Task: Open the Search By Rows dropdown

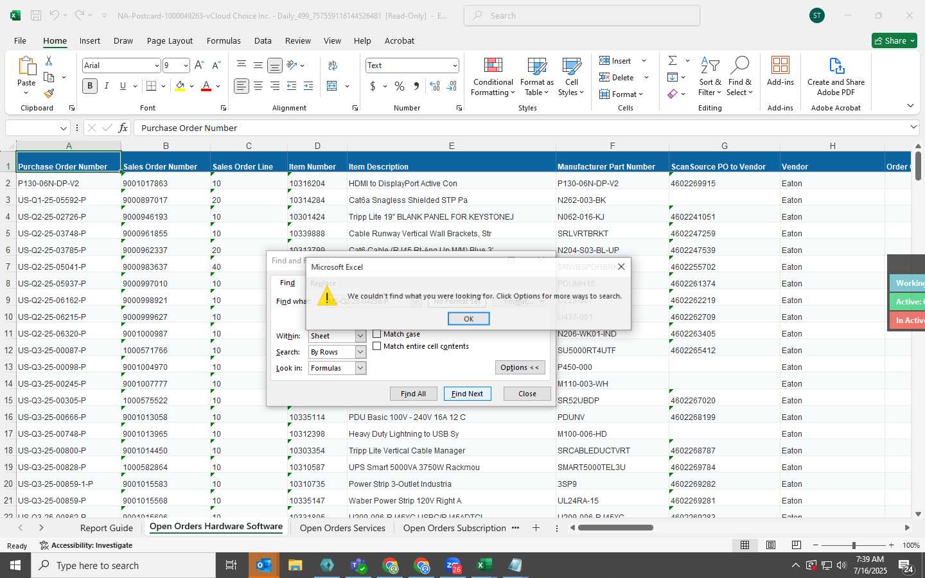Action: point(360,352)
